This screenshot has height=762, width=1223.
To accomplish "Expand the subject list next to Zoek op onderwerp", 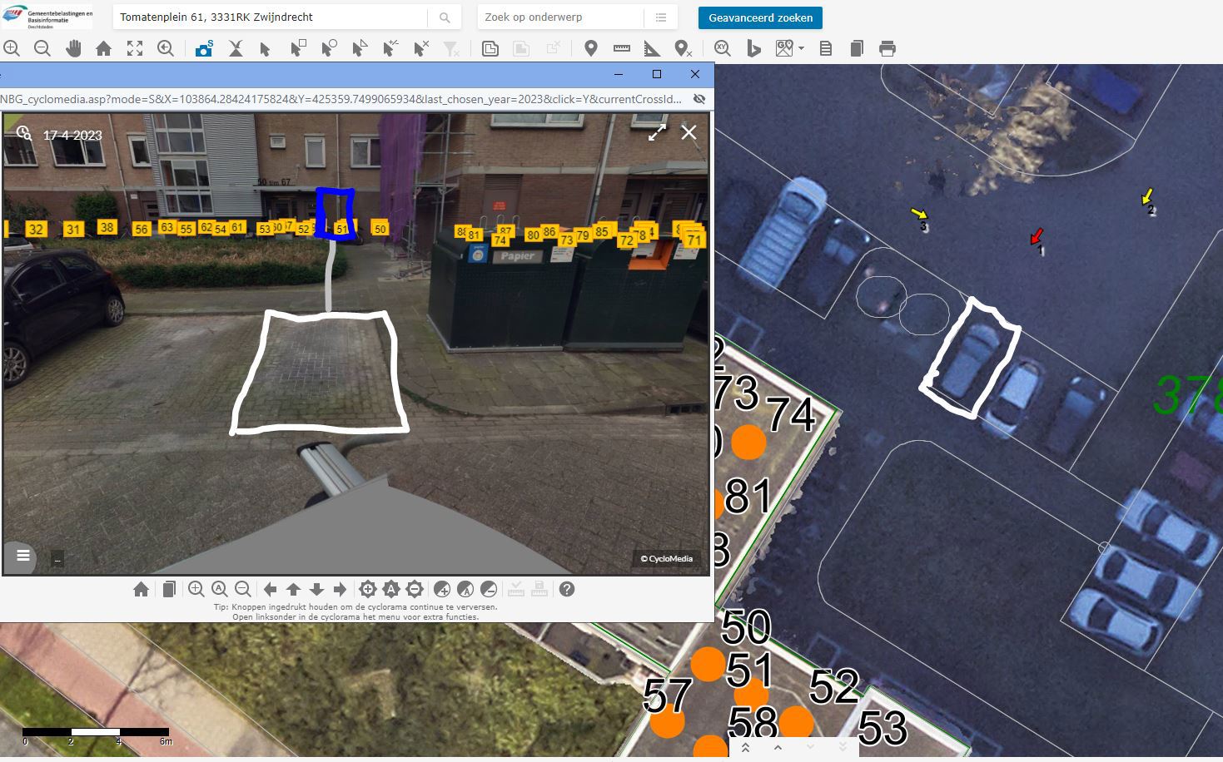I will click(660, 17).
